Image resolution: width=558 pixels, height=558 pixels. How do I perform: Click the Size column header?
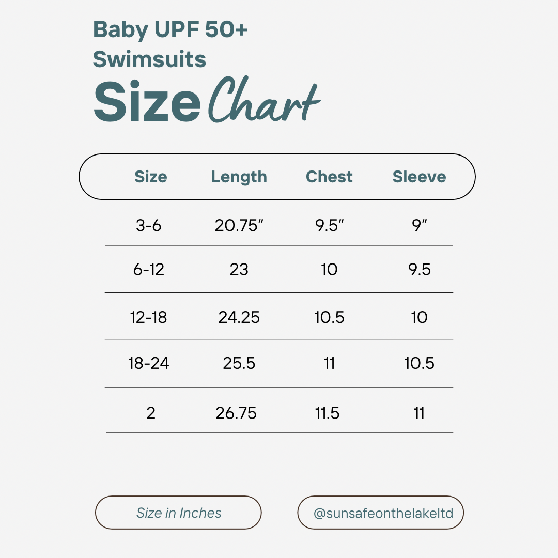click(x=150, y=177)
